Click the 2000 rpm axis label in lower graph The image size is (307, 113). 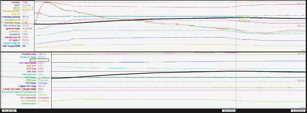301,80
